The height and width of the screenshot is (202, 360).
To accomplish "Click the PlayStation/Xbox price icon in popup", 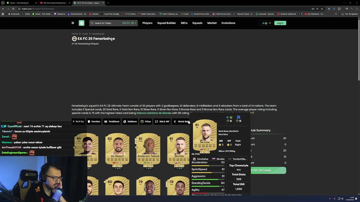I will [229, 117].
